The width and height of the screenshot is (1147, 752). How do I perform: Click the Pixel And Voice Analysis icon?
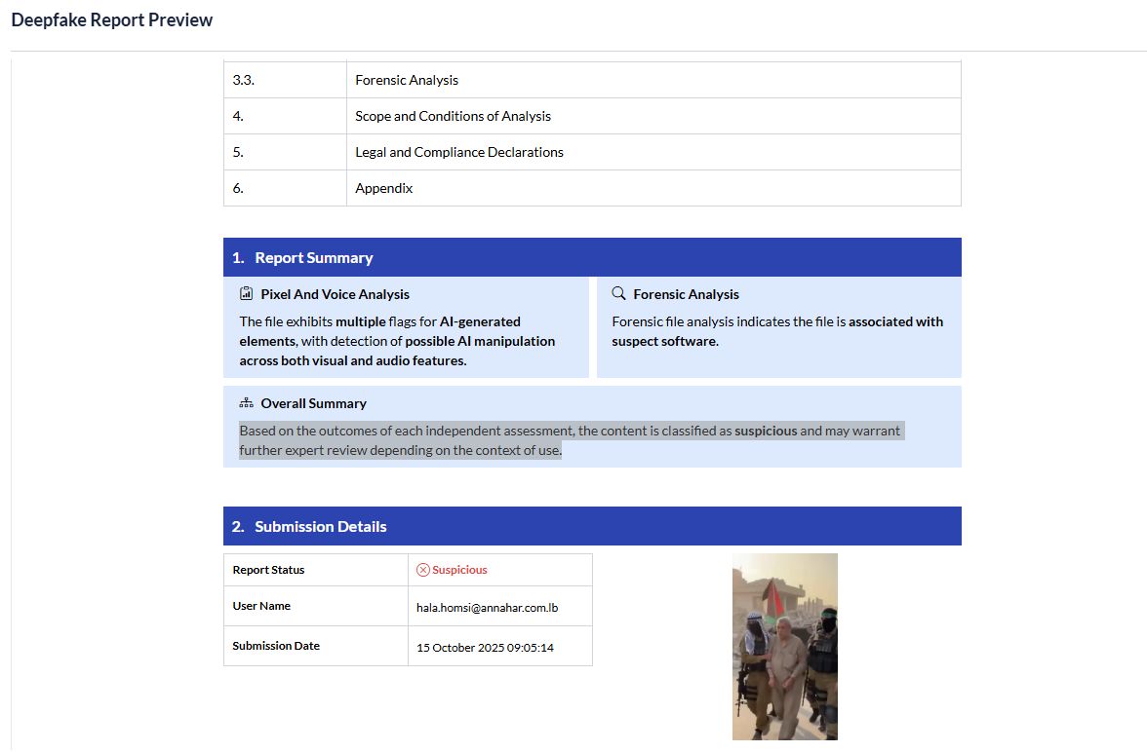point(246,294)
